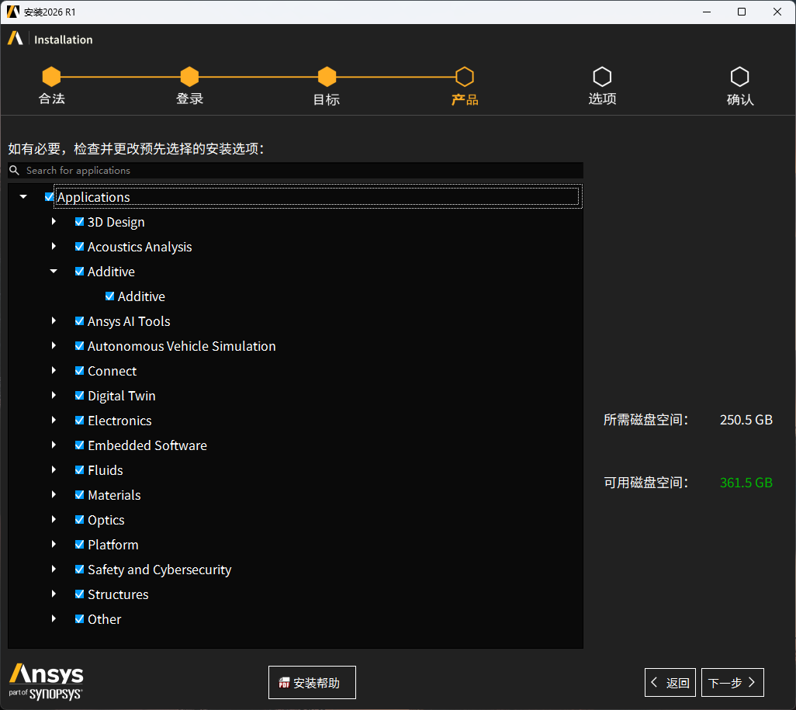Click the 产品 step hexagon icon
Viewport: 796px width, 710px height.
[464, 77]
